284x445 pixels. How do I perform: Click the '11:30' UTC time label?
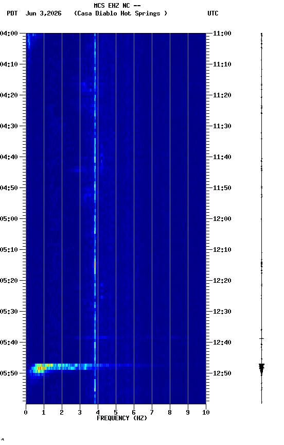(x=222, y=126)
